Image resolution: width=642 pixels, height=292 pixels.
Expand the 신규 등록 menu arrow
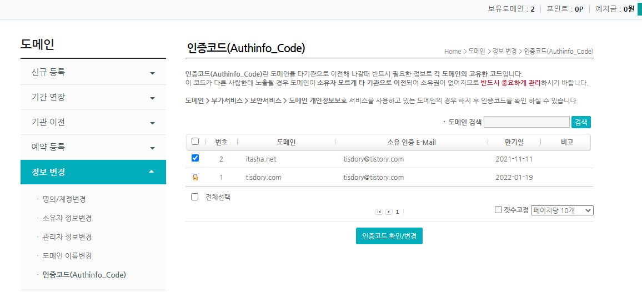click(152, 73)
